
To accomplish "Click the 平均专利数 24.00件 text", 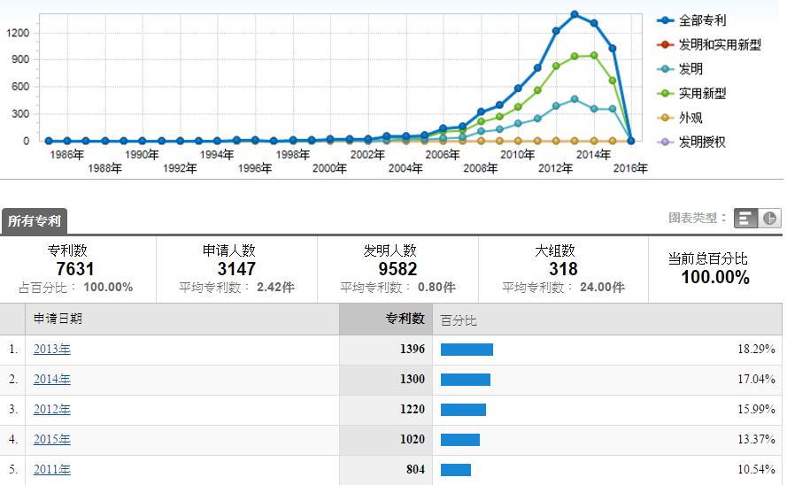I will (563, 288).
